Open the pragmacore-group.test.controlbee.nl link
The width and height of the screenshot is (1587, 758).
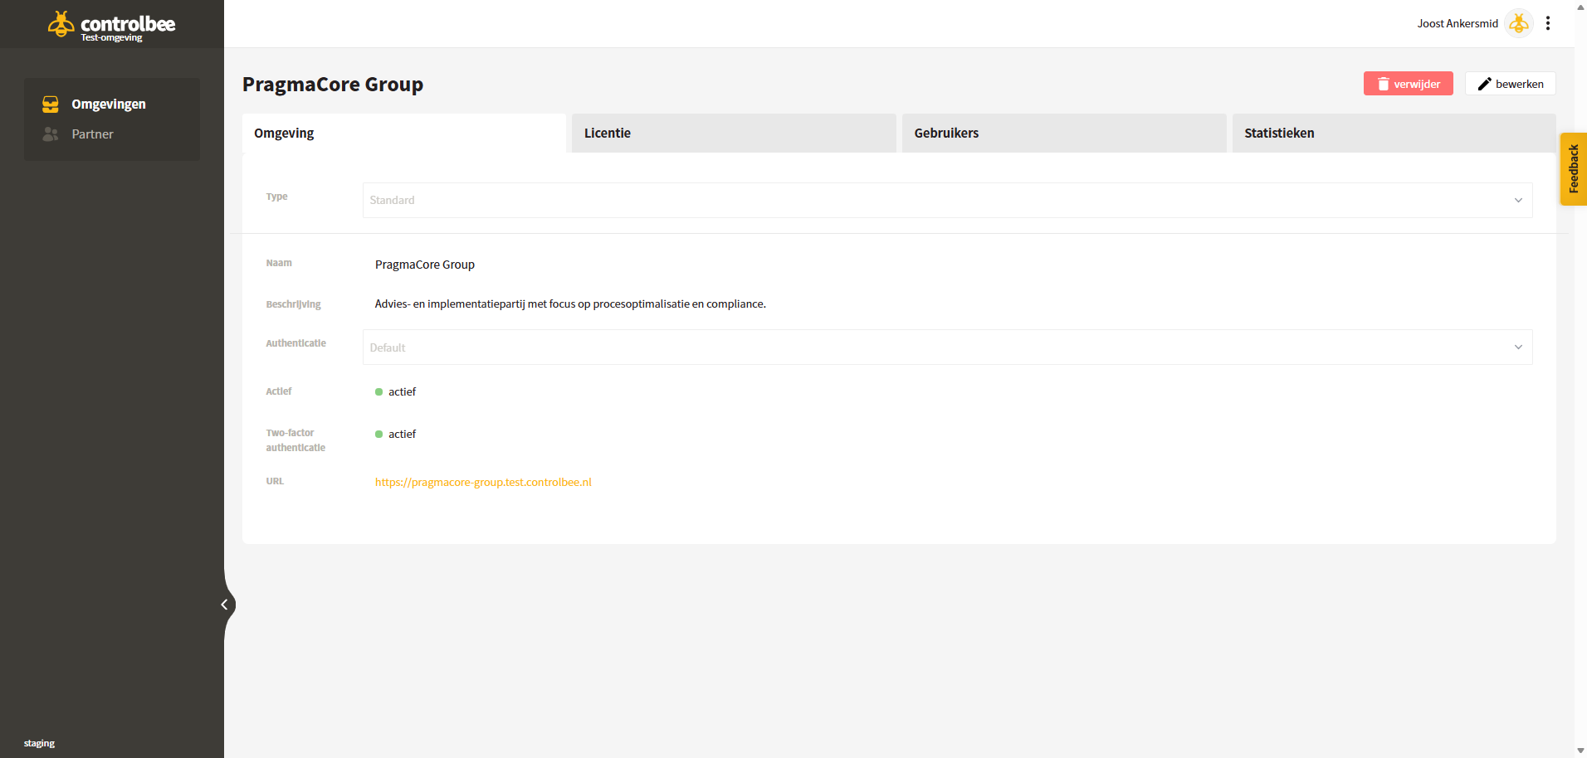(483, 482)
